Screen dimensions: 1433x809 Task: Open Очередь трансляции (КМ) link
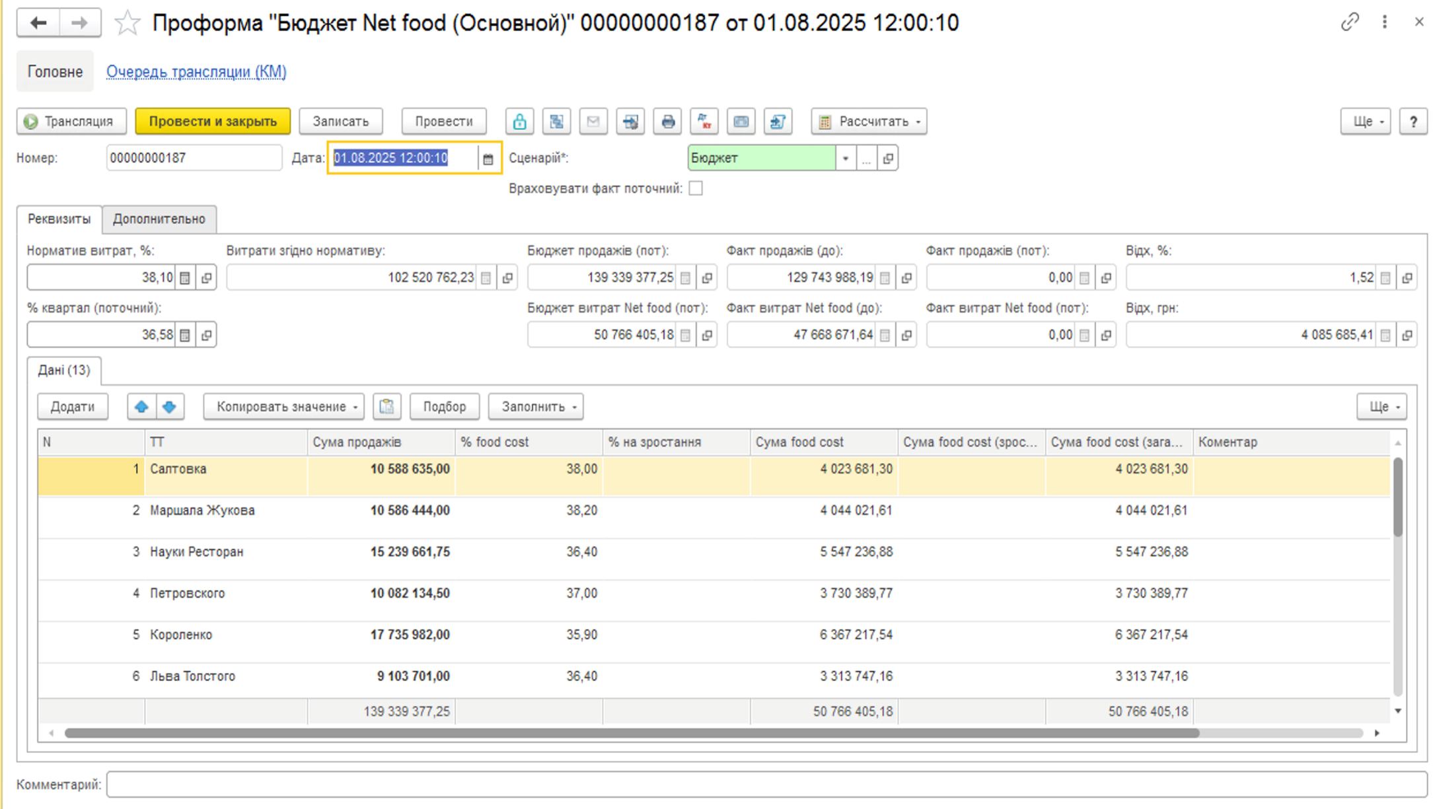point(196,71)
